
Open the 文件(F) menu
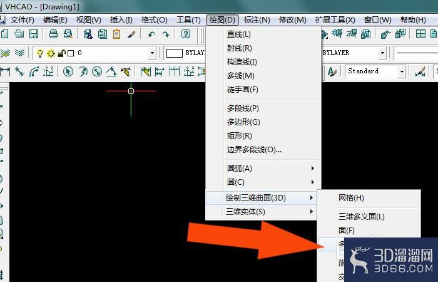pos(23,20)
